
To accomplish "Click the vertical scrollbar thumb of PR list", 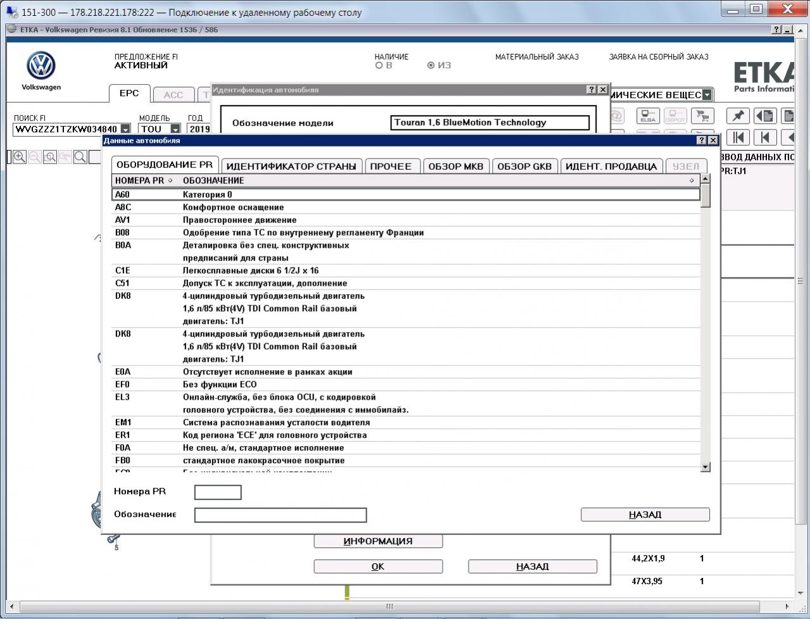I will [x=706, y=196].
